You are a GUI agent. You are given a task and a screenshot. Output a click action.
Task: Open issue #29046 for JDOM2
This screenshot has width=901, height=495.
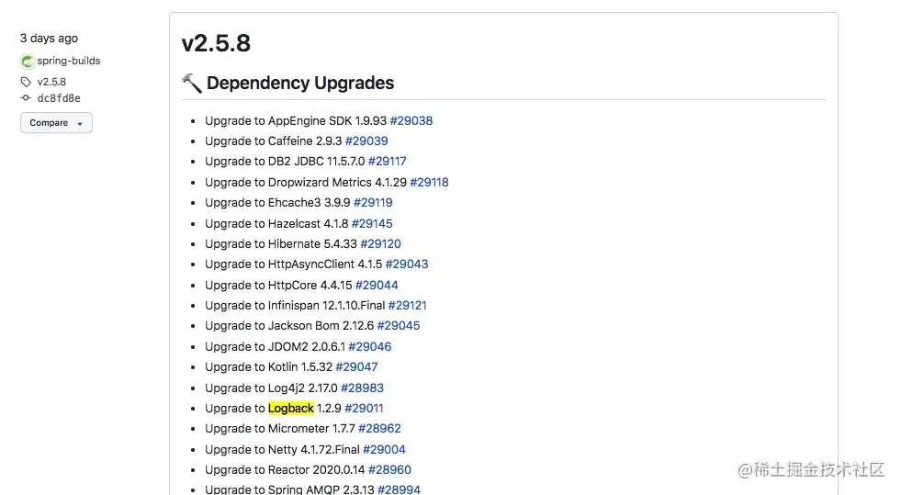click(x=370, y=347)
